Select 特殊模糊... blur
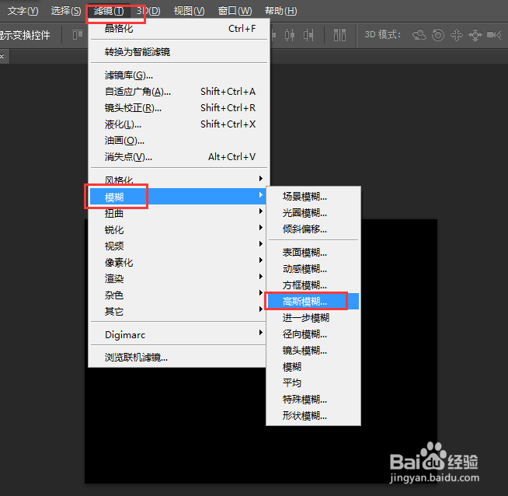508x496 pixels. (313, 400)
